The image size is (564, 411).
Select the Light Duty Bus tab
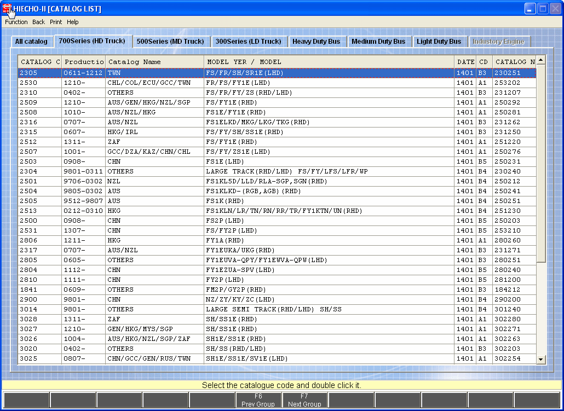pos(439,42)
